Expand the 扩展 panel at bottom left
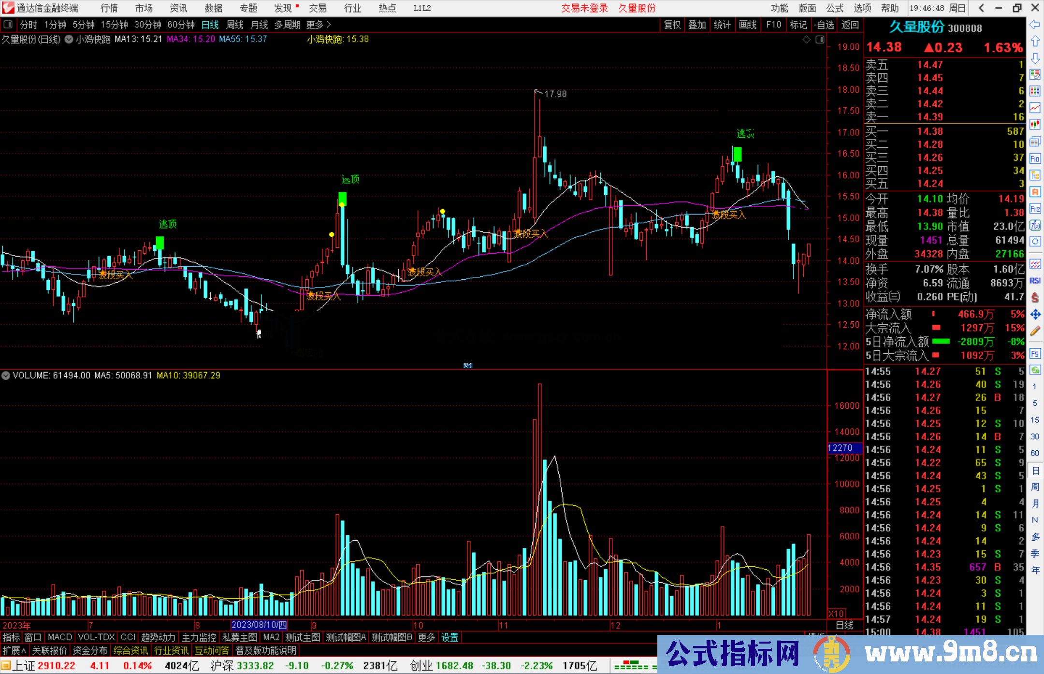Viewport: 1044px width, 674px height. tap(12, 650)
